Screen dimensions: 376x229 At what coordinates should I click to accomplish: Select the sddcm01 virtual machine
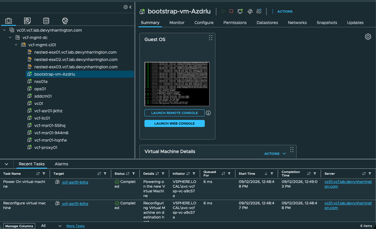coord(43,96)
